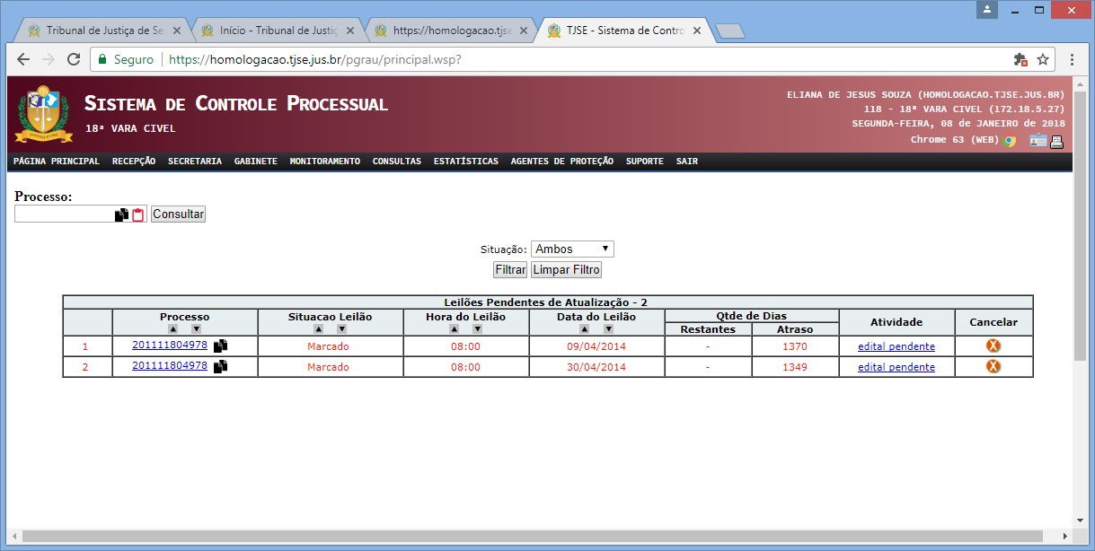Open the Situação dropdown showing Ambos

coord(572,249)
